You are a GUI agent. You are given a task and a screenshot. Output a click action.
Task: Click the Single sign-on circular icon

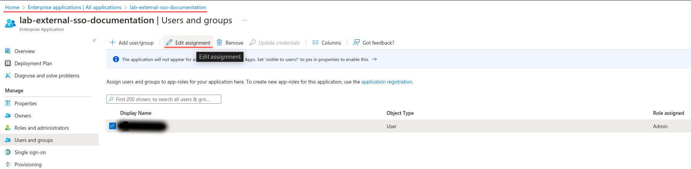click(8, 152)
